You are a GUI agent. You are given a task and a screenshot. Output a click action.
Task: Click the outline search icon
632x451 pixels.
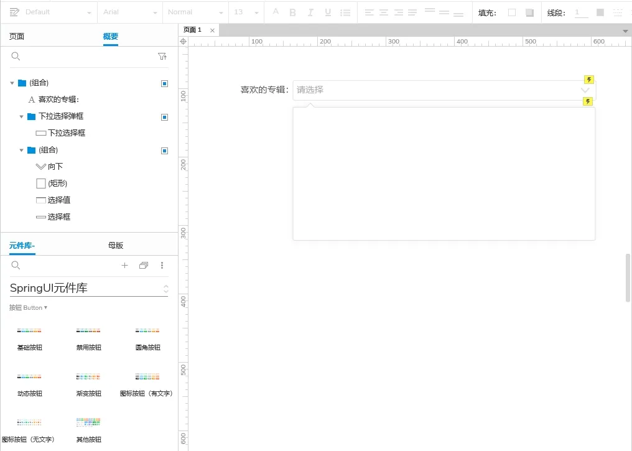pos(16,56)
